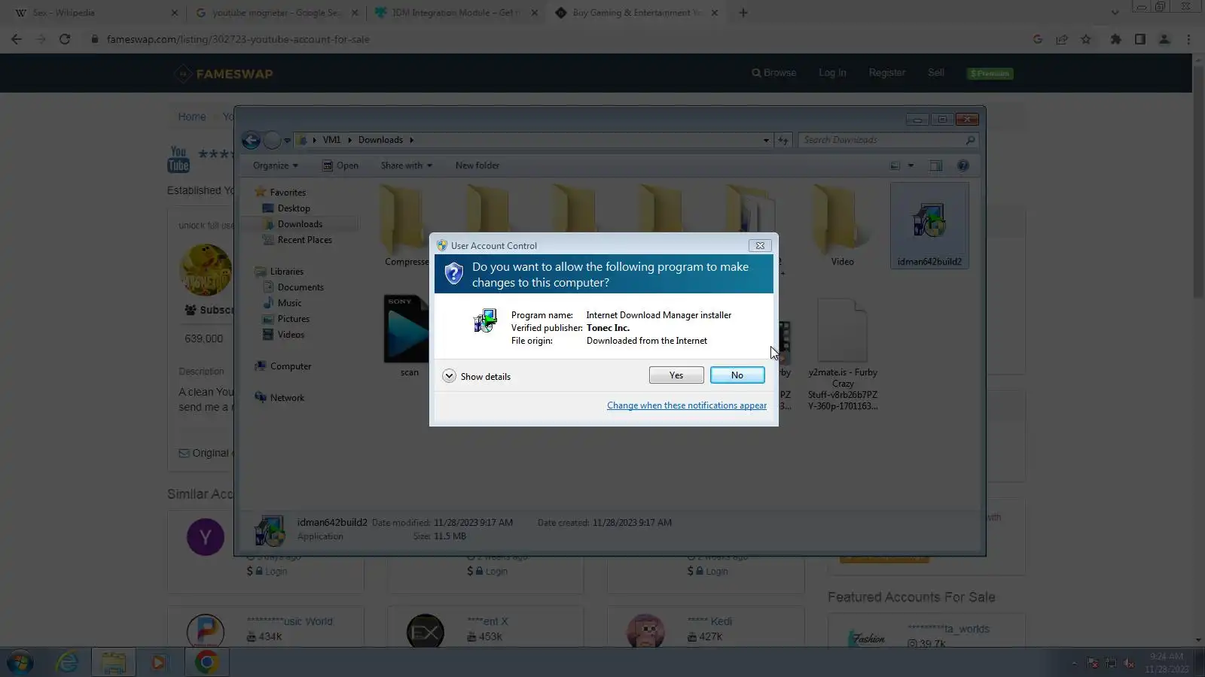
Task: Click VM1 in Explorer address breadcrumb
Action: tap(331, 140)
